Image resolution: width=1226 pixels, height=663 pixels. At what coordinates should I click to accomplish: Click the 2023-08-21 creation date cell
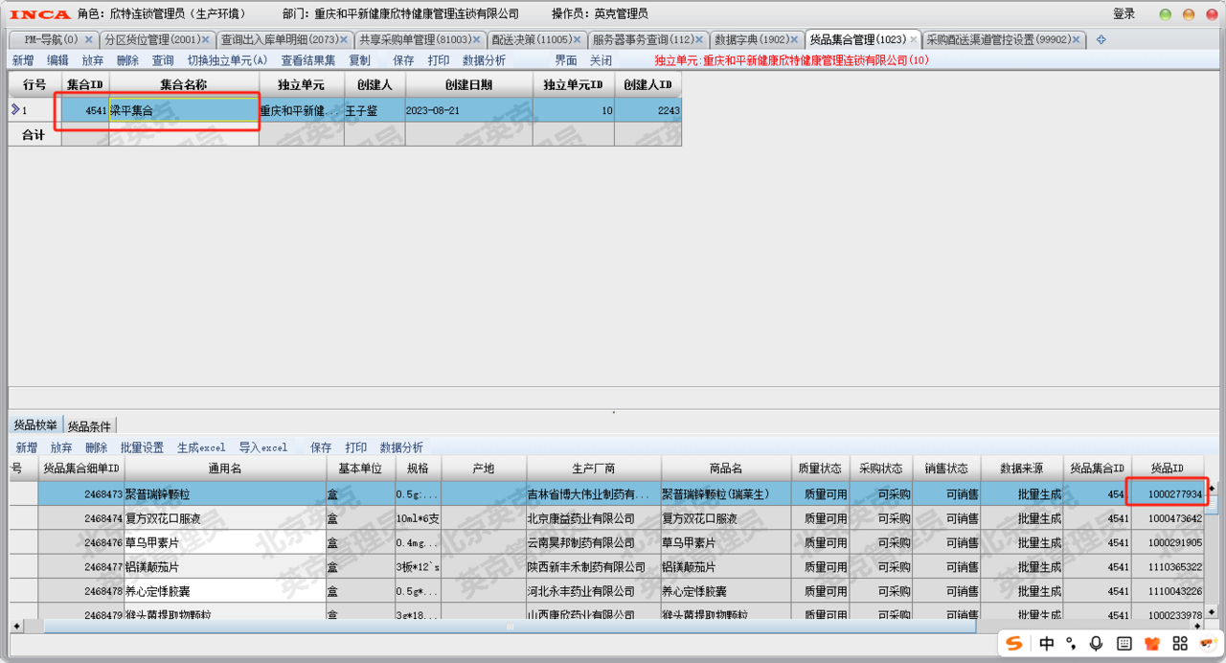(469, 110)
